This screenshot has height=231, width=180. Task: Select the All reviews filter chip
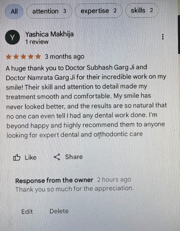coord(14,11)
